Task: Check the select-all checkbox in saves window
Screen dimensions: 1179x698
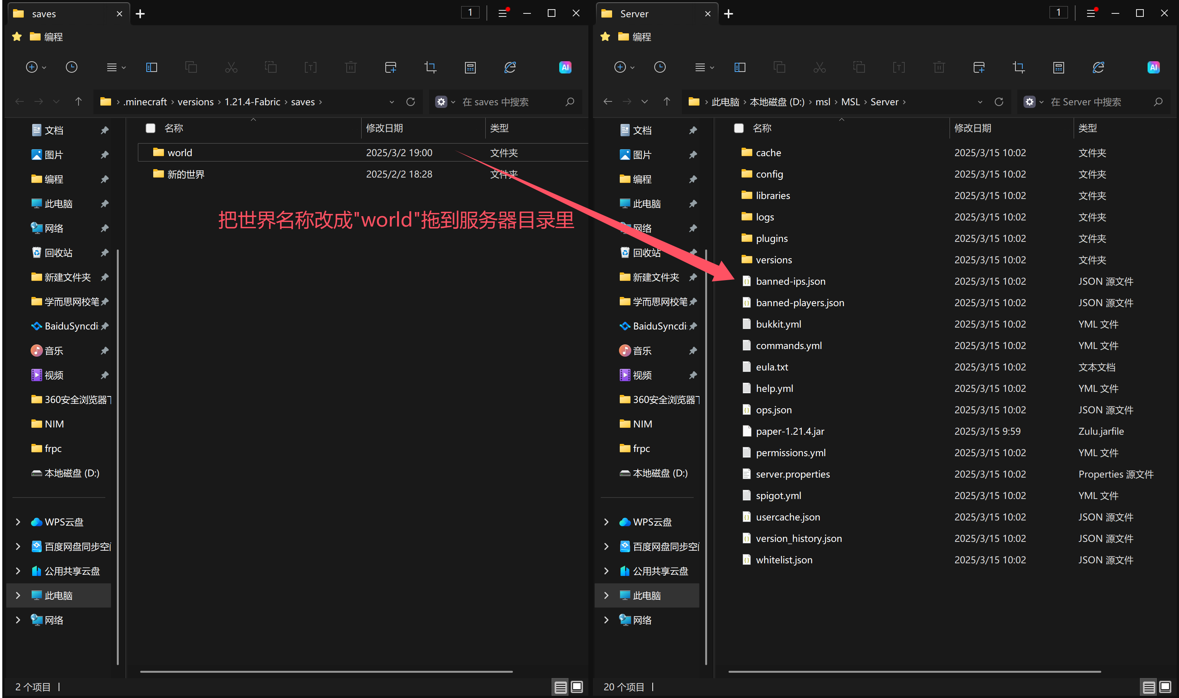Action: pos(151,128)
